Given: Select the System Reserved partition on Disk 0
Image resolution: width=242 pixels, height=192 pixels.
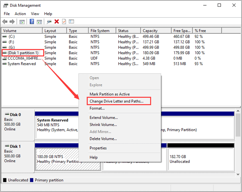Looking at the screenshot, I should [57, 127].
